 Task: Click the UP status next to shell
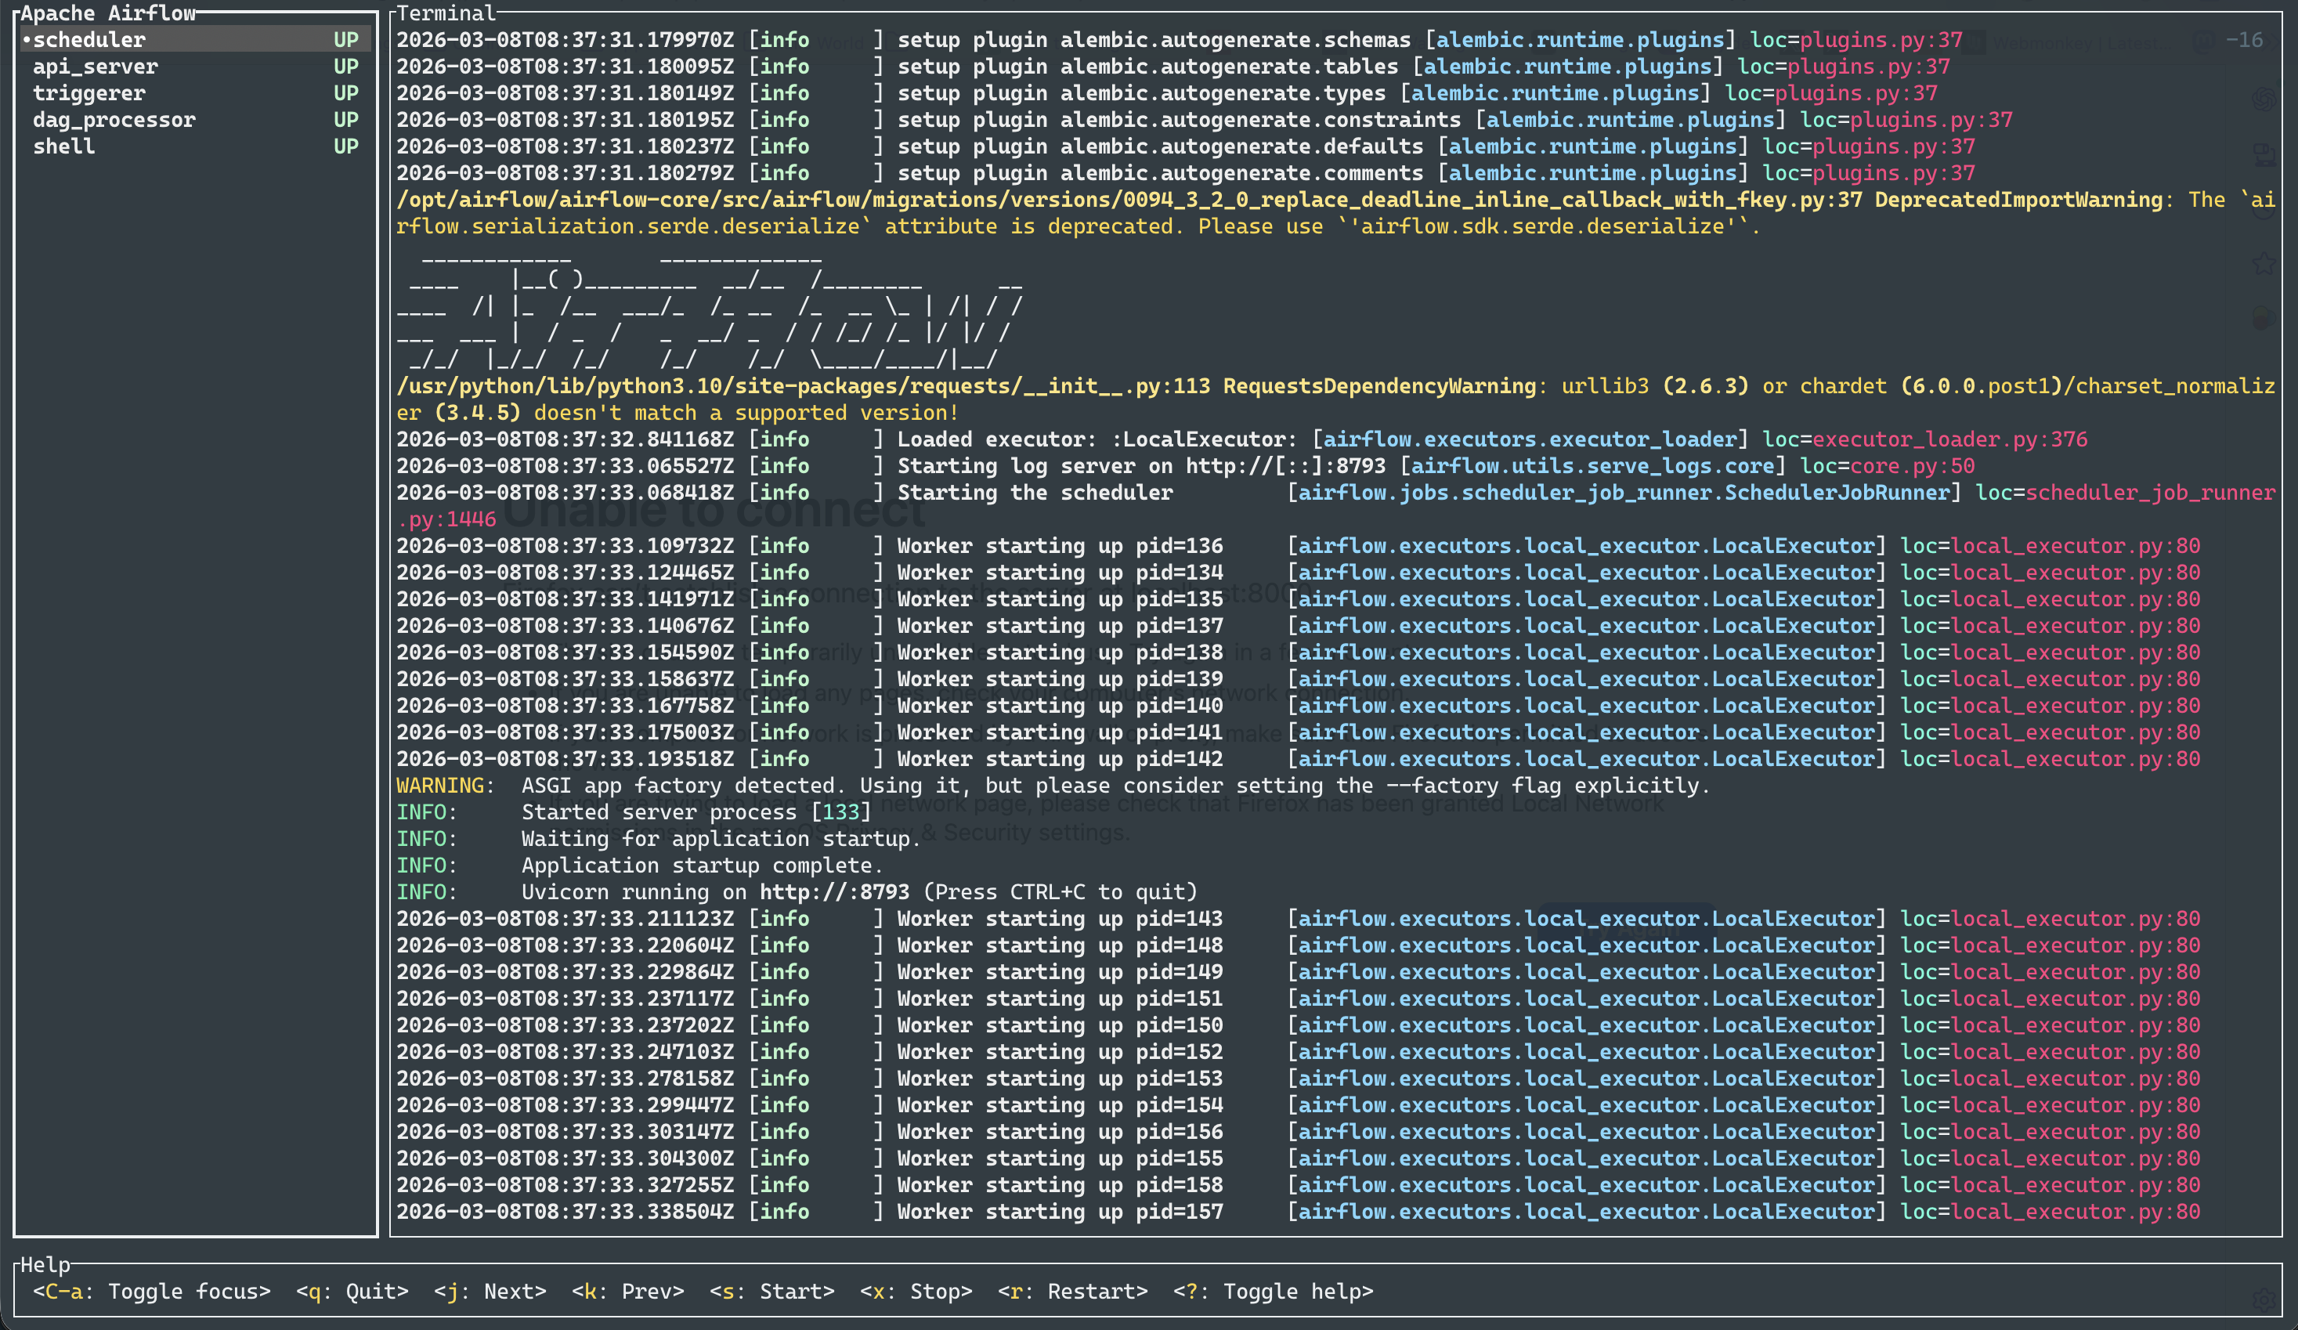pyautogui.click(x=345, y=146)
